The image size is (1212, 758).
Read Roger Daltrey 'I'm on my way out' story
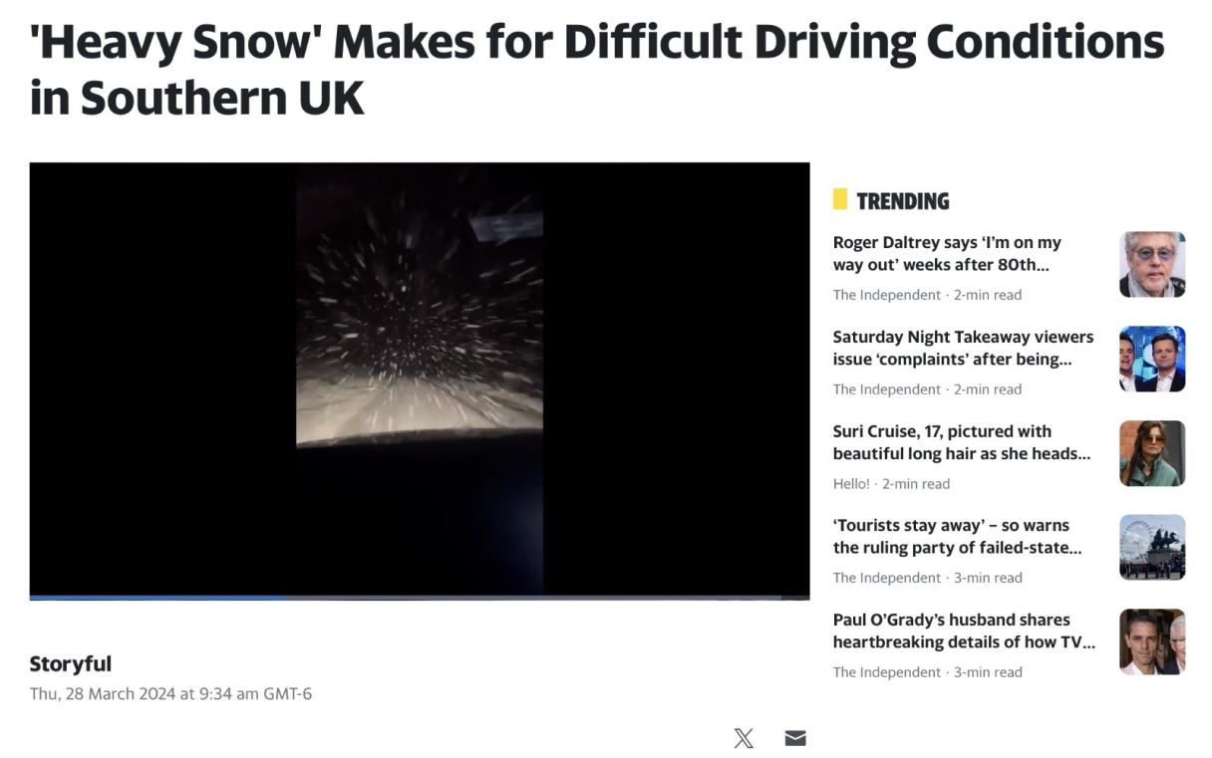[x=947, y=253]
